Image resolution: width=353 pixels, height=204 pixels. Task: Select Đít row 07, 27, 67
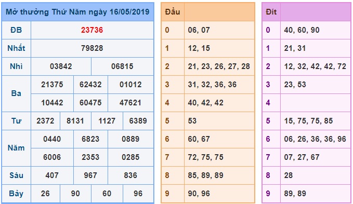pos(302,157)
